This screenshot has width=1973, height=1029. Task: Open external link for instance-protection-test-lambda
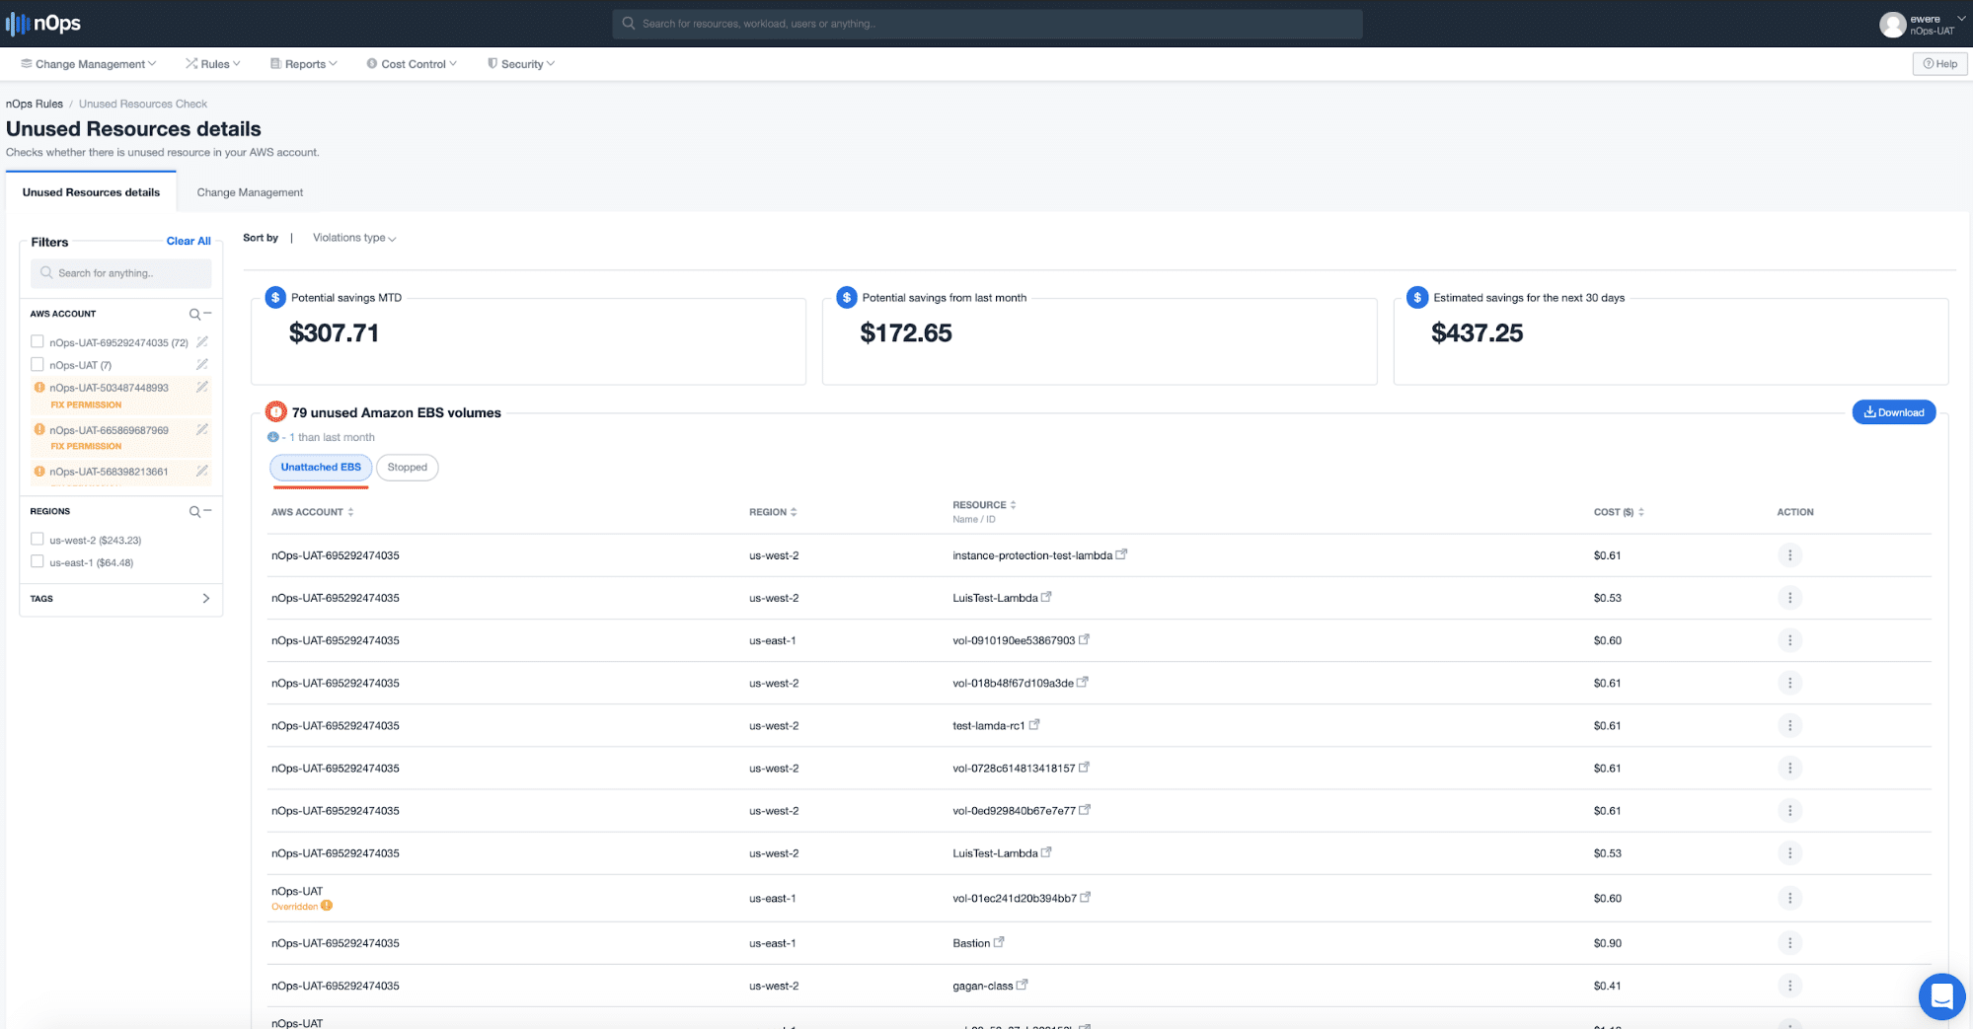pos(1121,554)
